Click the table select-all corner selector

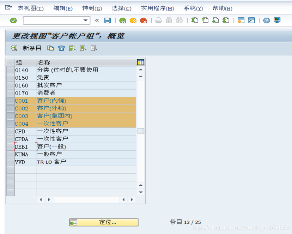pyautogui.click(x=11, y=62)
